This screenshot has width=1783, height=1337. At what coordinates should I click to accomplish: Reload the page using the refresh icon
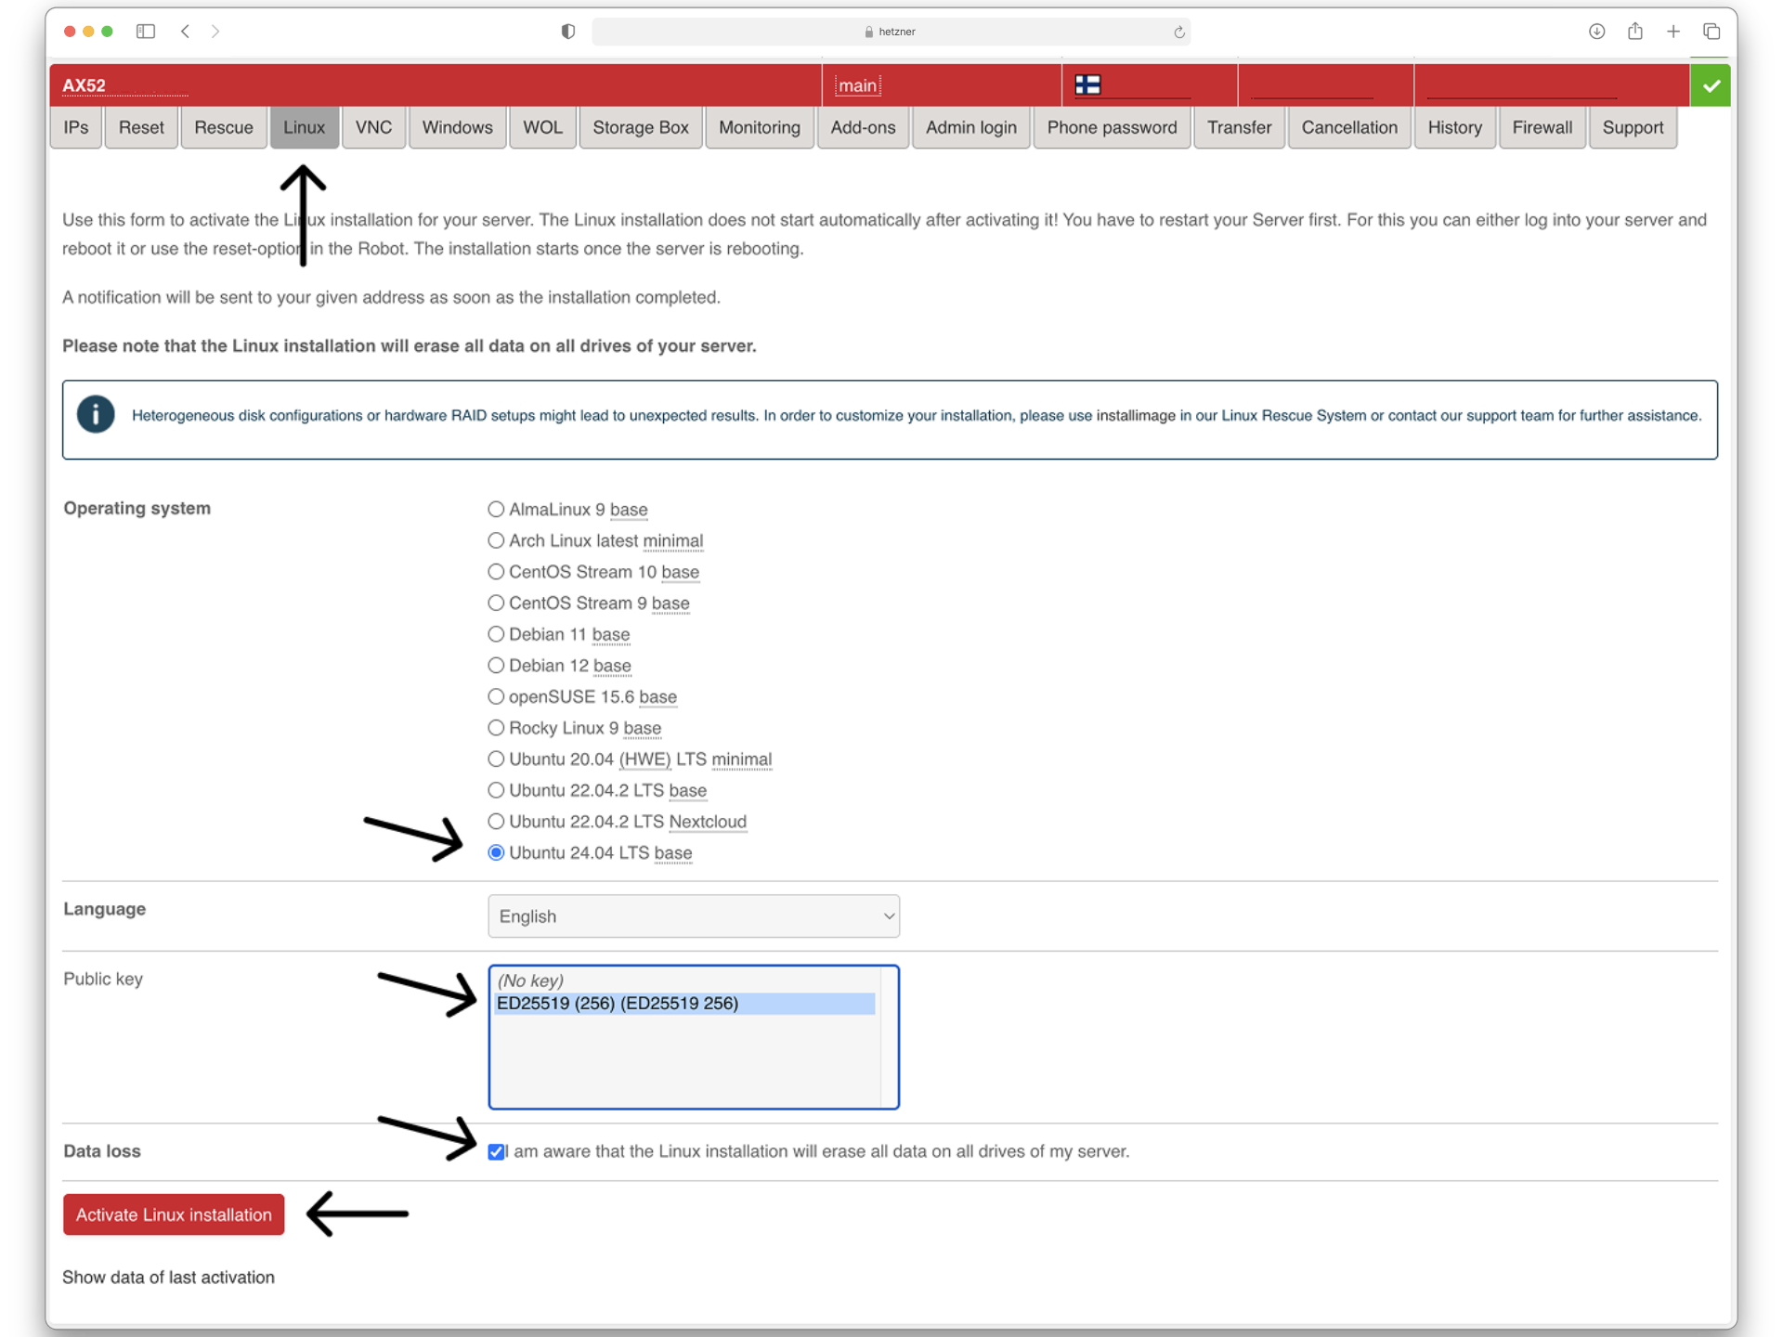click(x=1179, y=32)
